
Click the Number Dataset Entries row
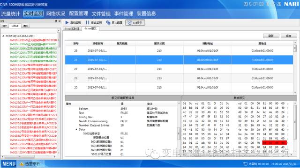coord(121,126)
